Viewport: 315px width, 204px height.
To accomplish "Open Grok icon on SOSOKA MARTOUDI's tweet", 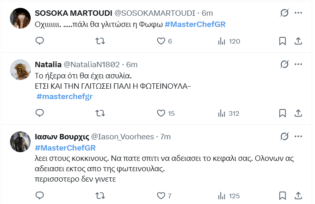I will (x=284, y=13).
